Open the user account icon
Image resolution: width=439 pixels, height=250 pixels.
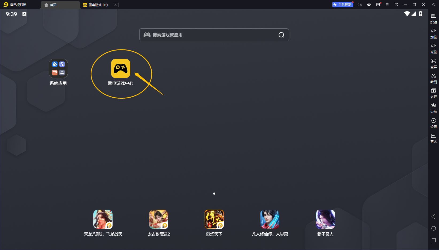point(369,5)
